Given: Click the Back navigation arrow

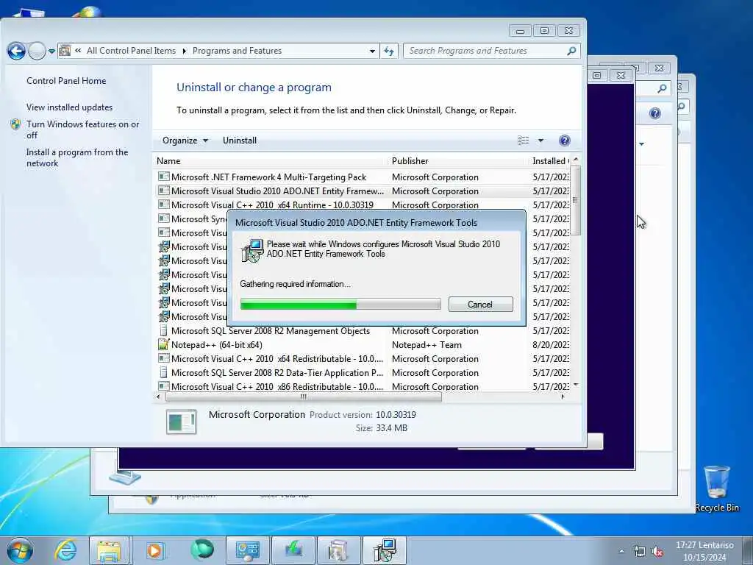Looking at the screenshot, I should (x=16, y=51).
